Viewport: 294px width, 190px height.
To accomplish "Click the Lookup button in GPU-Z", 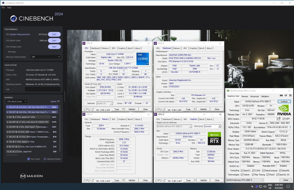I will (x=284, y=101).
